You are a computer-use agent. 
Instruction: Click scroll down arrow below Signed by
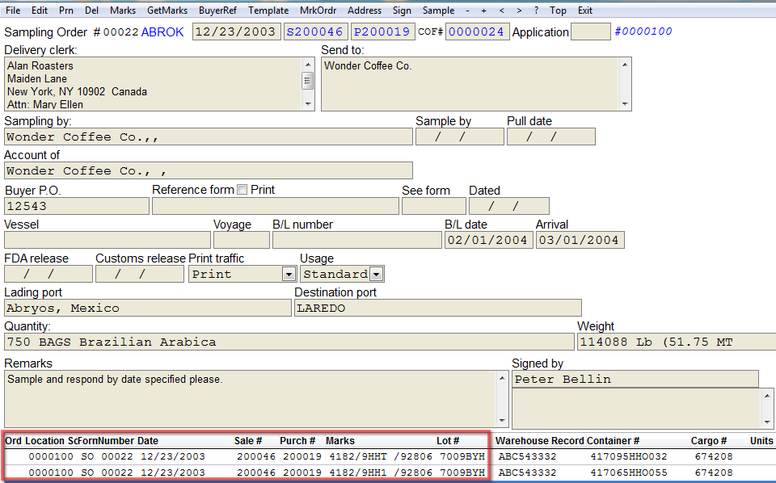(767, 422)
